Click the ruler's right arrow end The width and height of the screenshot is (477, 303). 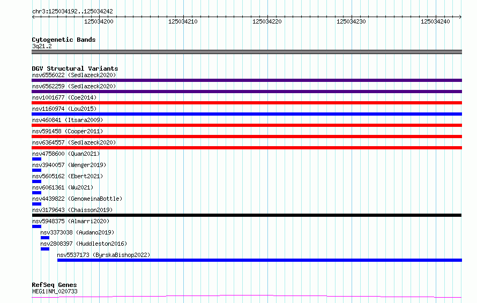(x=460, y=17)
